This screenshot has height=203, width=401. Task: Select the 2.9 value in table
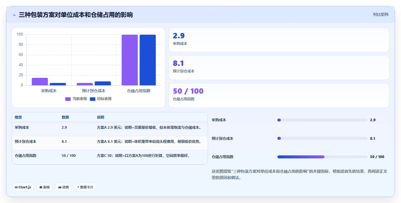(x=64, y=128)
